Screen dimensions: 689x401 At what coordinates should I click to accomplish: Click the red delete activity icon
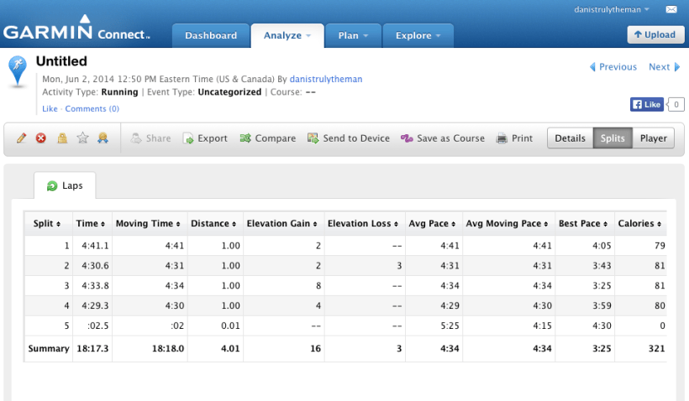(41, 138)
